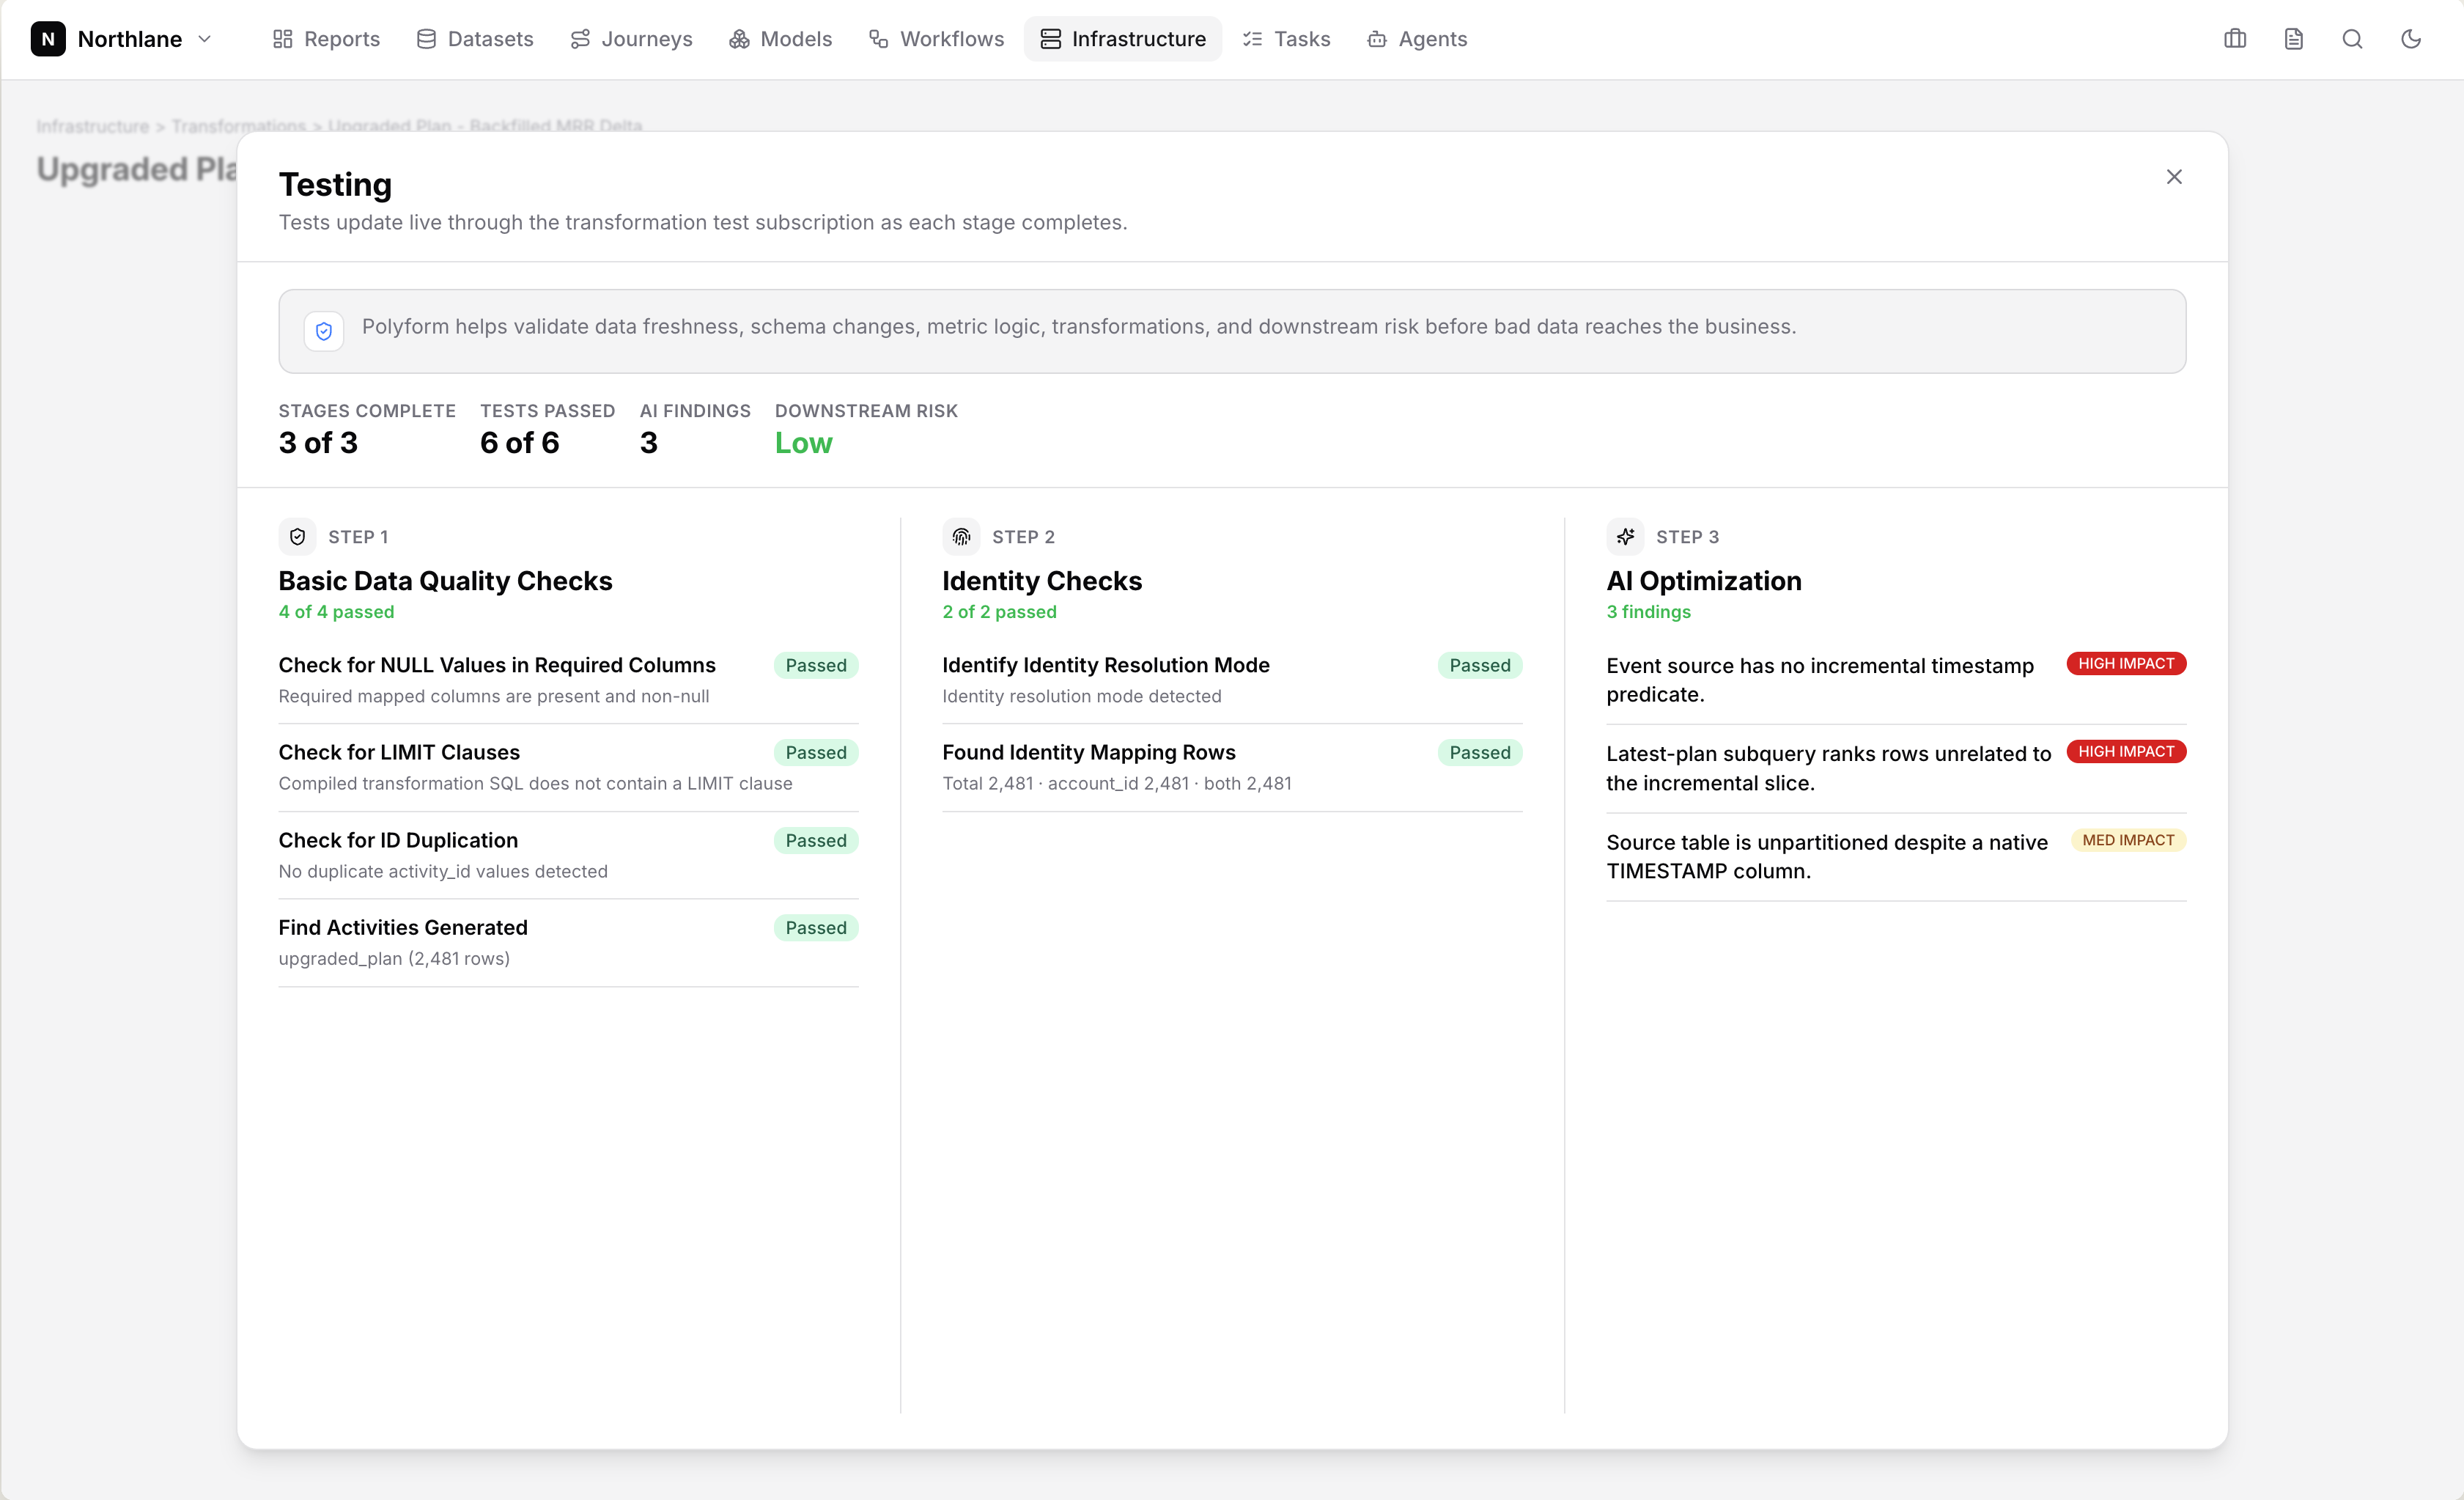
Task: Click the 'Total 2,481 · account_id 2,481' detail
Action: pyautogui.click(x=1117, y=784)
